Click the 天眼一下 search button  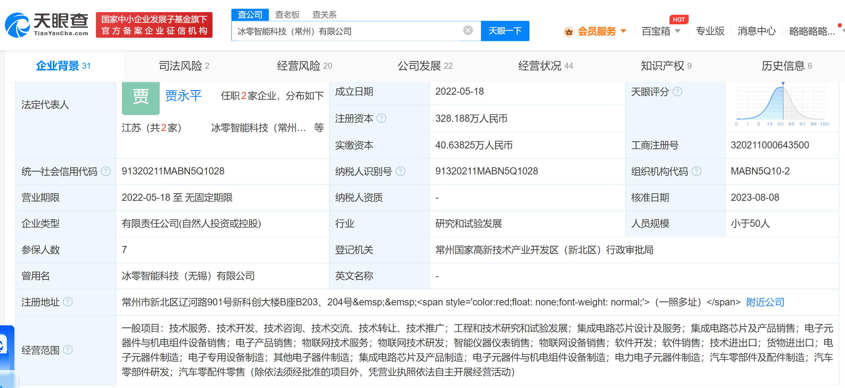click(505, 31)
